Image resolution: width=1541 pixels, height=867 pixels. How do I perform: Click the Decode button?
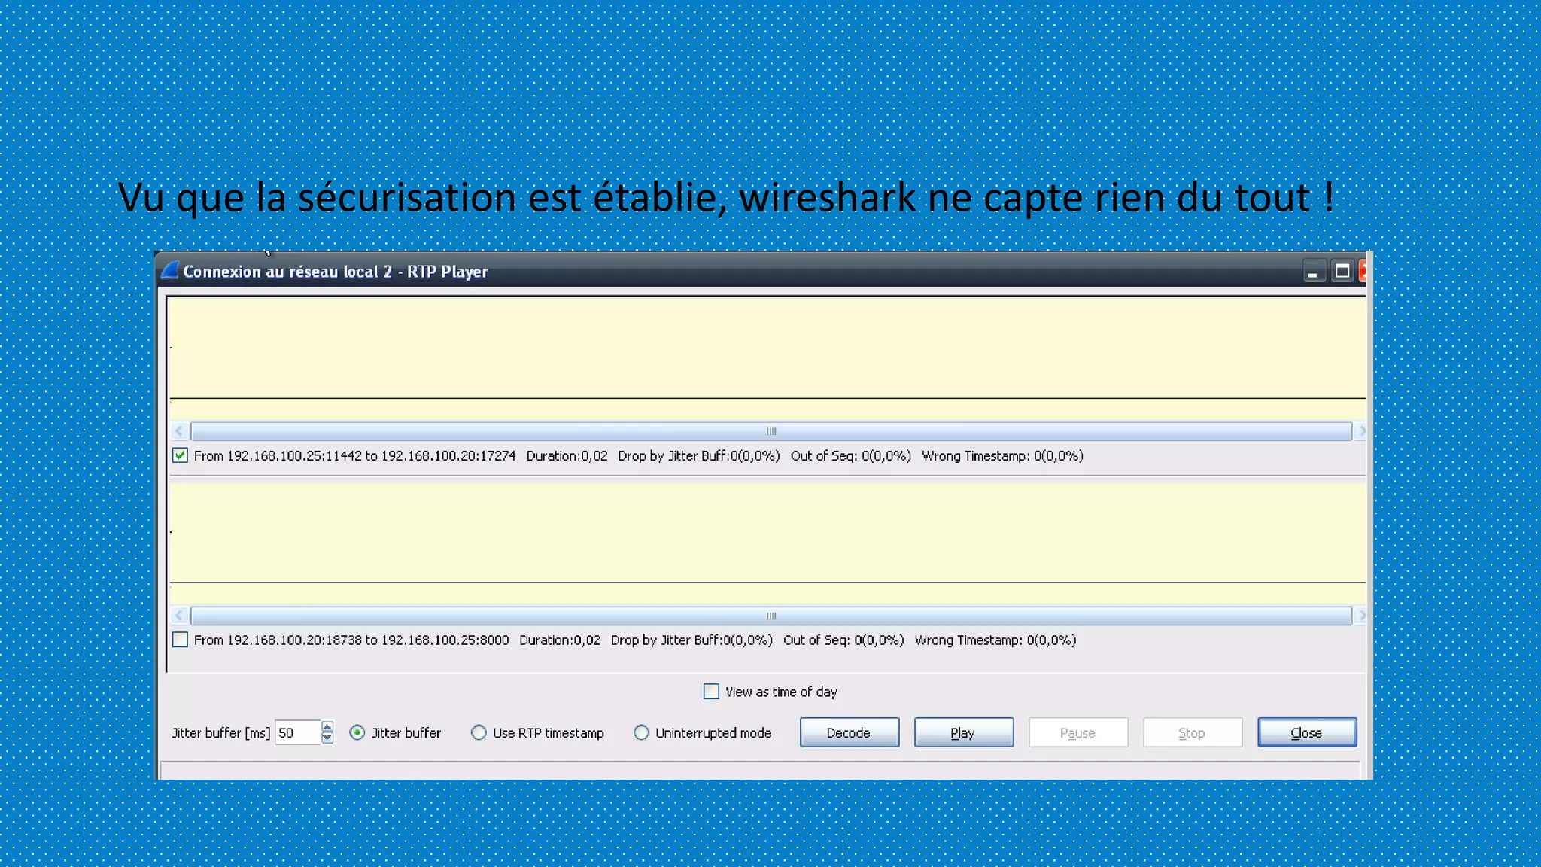tap(849, 732)
